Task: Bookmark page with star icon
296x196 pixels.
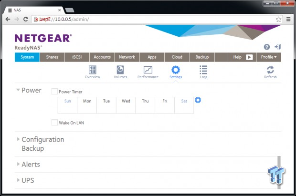Action: point(278,19)
